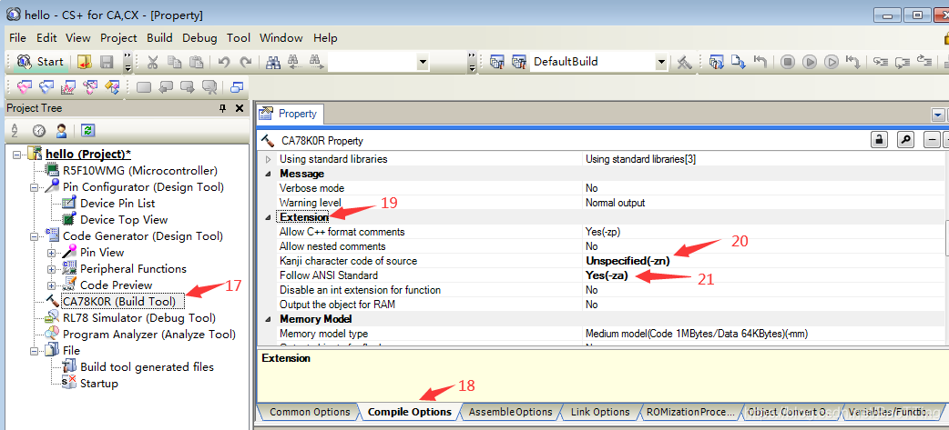Collapse the File tree node
This screenshot has width=949, height=430.
35,350
